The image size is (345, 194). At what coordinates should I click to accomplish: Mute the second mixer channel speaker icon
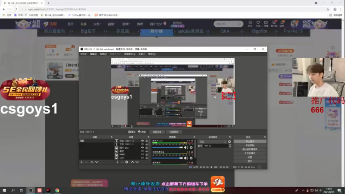point(186,158)
